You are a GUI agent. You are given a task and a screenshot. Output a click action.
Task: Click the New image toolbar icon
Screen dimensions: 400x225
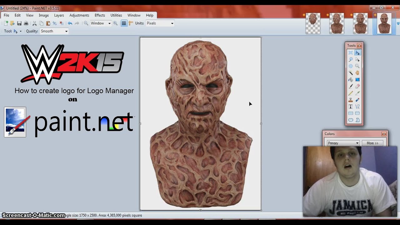6,23
